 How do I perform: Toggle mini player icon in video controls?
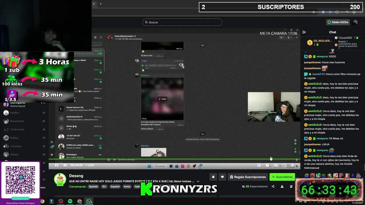pos(259,165)
